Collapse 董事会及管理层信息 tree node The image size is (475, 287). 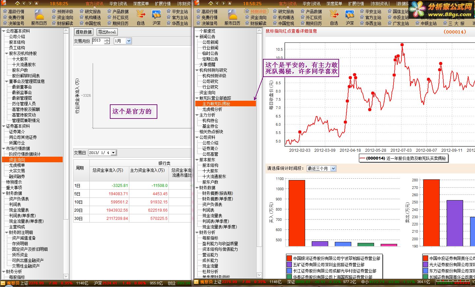click(7, 81)
